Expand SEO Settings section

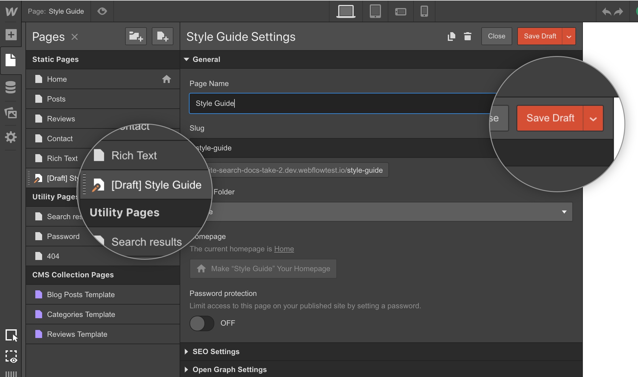coord(216,352)
